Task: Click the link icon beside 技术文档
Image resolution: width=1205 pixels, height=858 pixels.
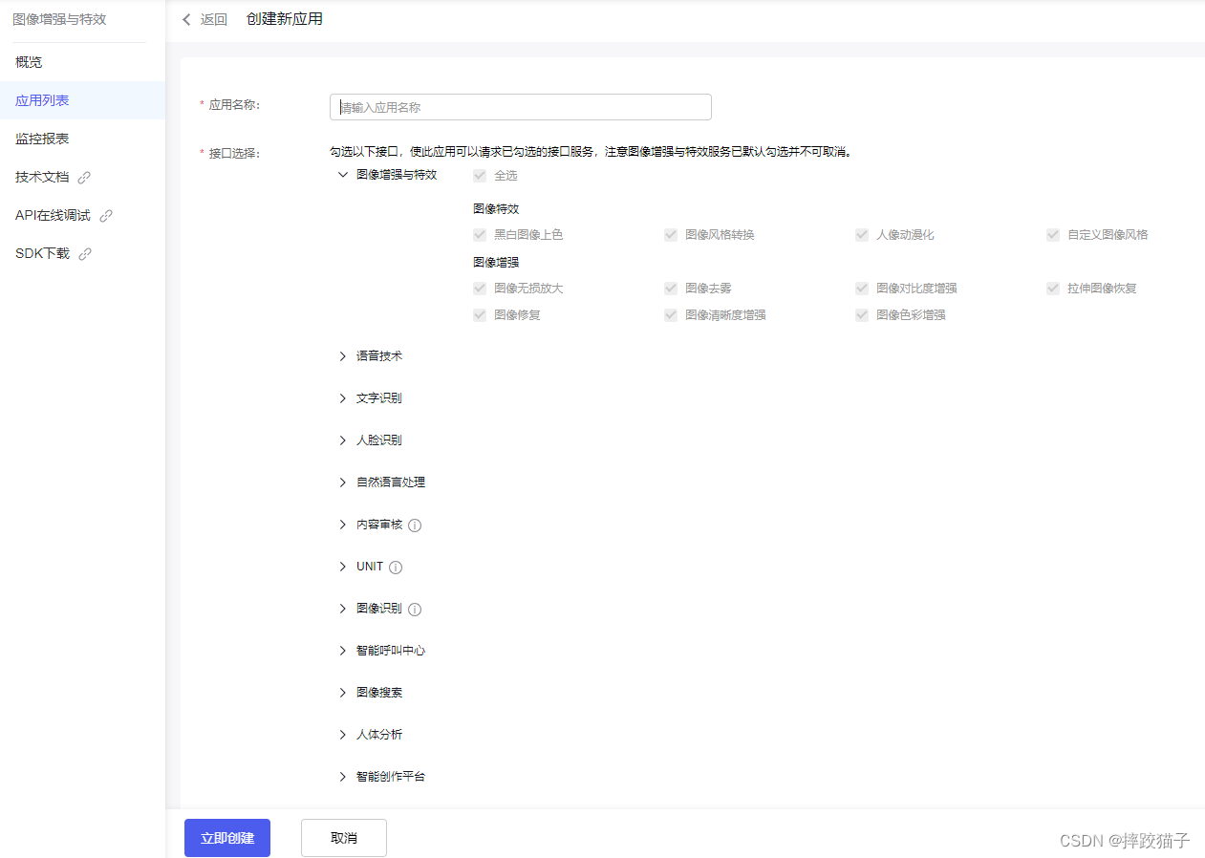Action: 84,178
